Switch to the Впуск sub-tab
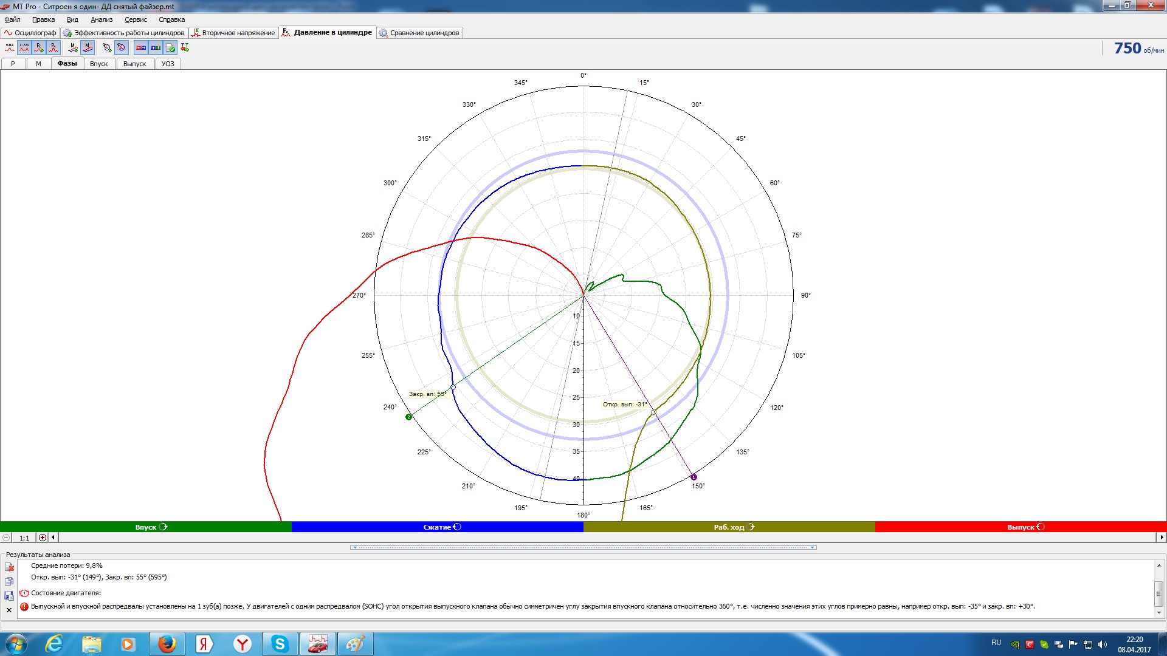 99,64
